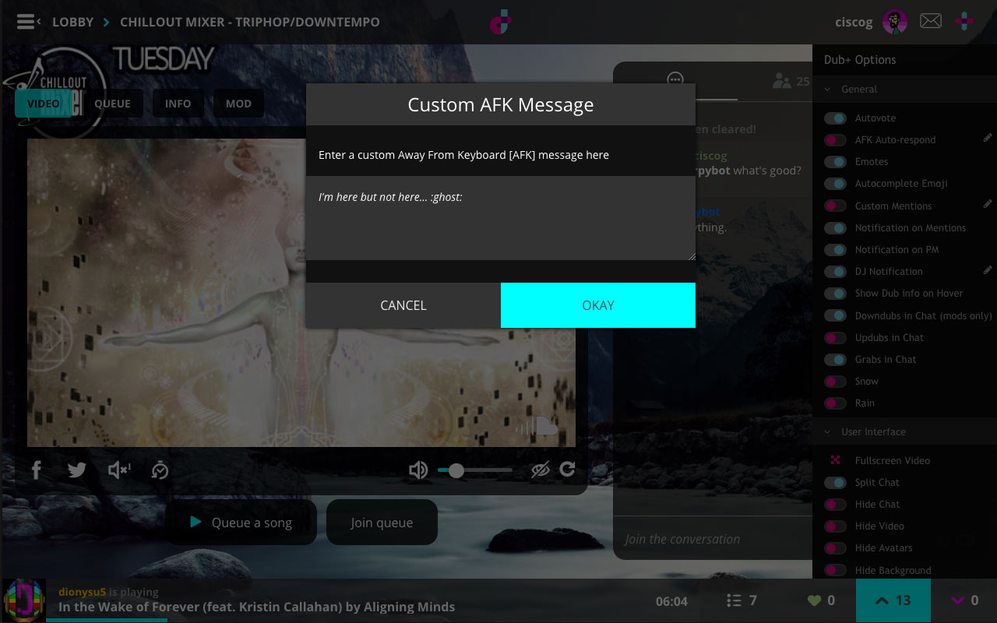The height and width of the screenshot is (623, 997).
Task: Edit the DJ Notification pencil icon
Action: pyautogui.click(x=988, y=269)
